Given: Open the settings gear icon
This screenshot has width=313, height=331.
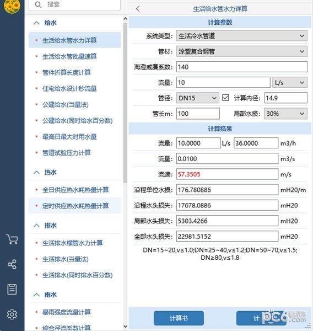Looking at the screenshot, I should (x=12, y=314).
